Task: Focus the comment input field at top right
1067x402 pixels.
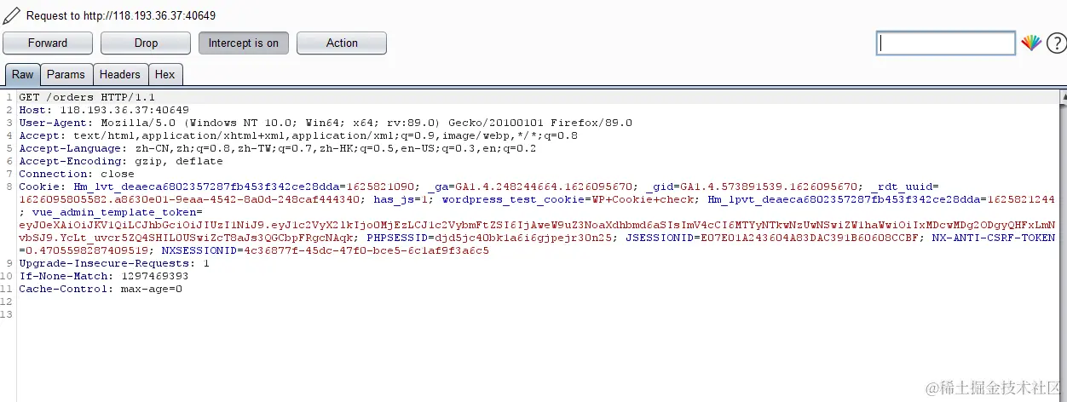Action: [x=946, y=43]
